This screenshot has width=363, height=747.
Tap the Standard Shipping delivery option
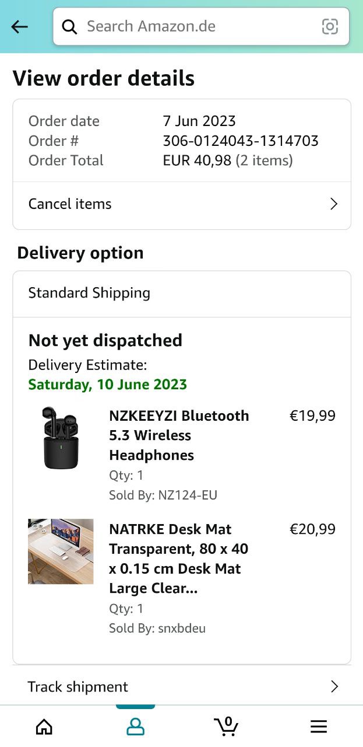(89, 293)
